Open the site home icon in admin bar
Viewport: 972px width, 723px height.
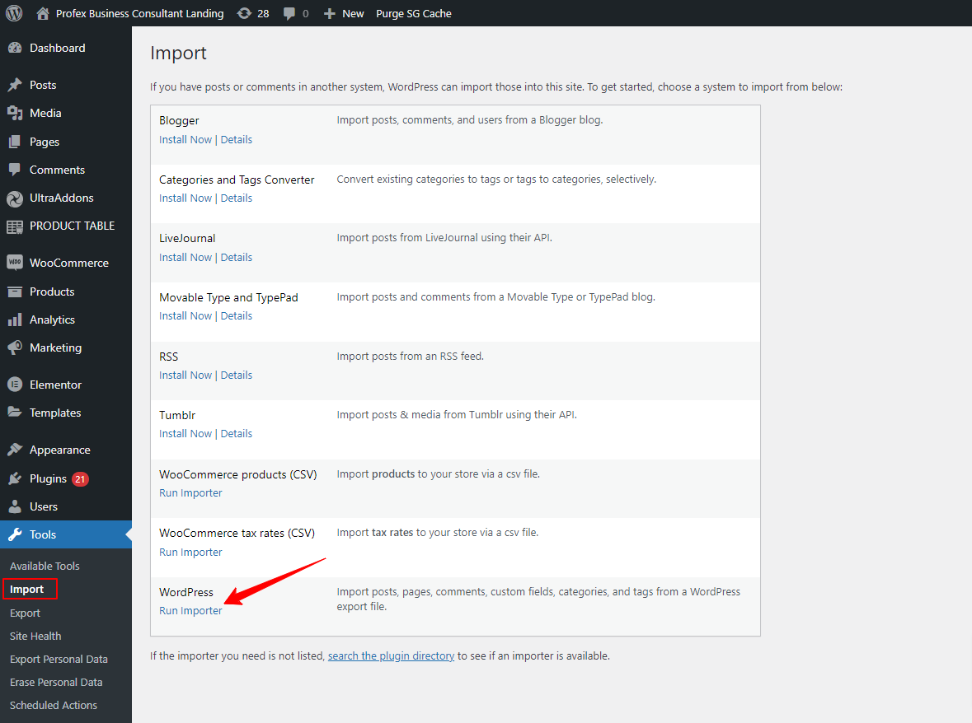pos(43,13)
